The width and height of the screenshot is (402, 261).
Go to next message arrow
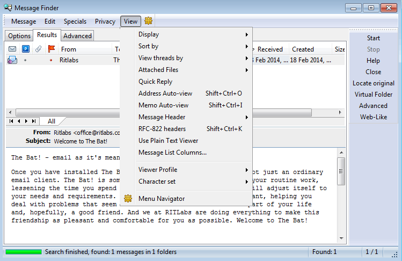[x=26, y=121]
